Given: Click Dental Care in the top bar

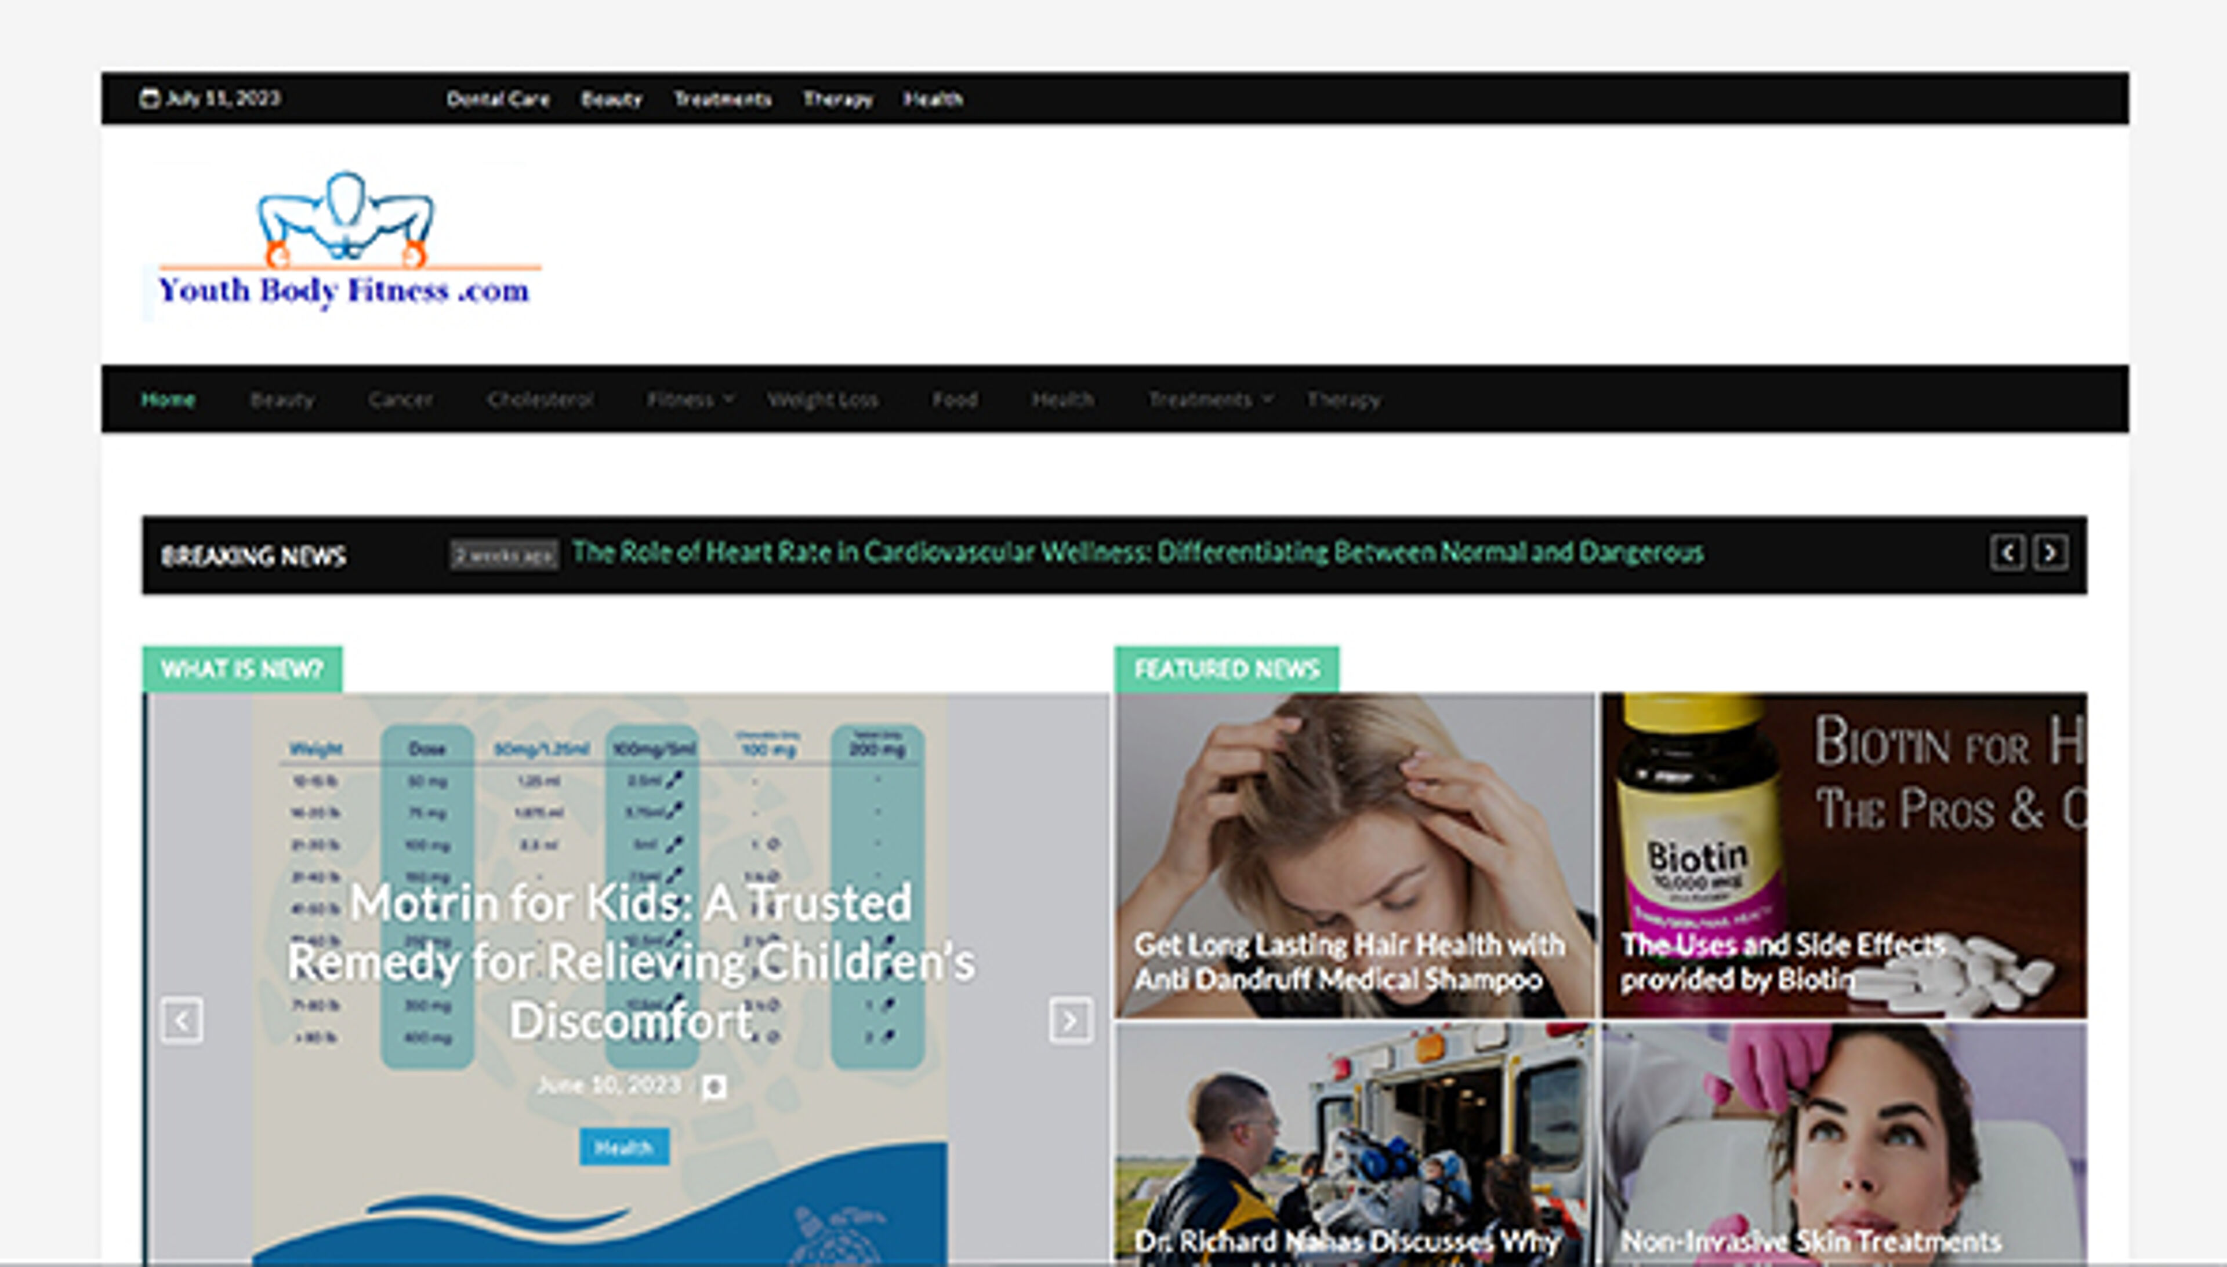Looking at the screenshot, I should point(498,99).
